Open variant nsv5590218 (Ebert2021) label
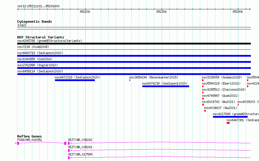259x161 pixels. pyautogui.click(x=221, y=83)
